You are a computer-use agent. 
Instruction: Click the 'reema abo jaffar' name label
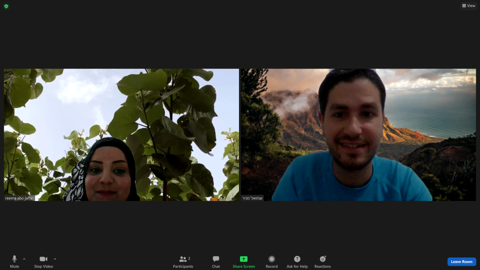coord(20,198)
